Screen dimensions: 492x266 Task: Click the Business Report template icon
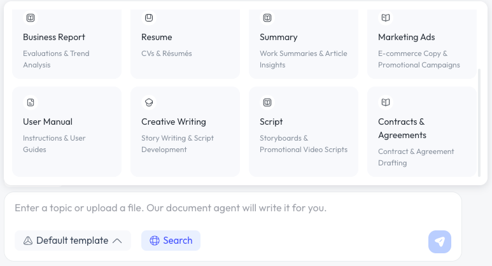[31, 18]
